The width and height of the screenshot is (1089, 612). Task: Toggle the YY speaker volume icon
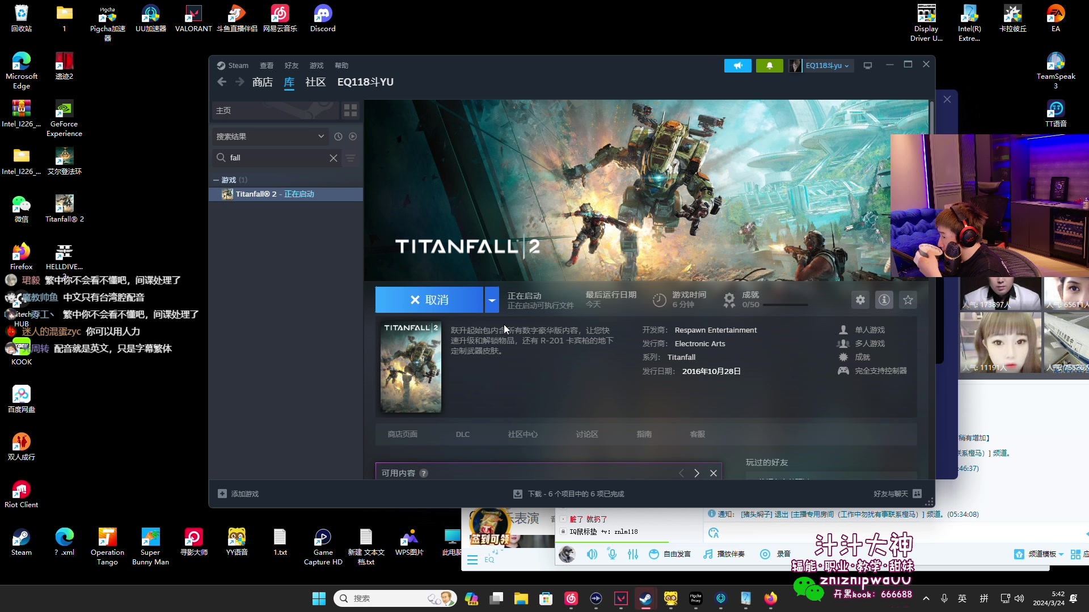click(592, 554)
